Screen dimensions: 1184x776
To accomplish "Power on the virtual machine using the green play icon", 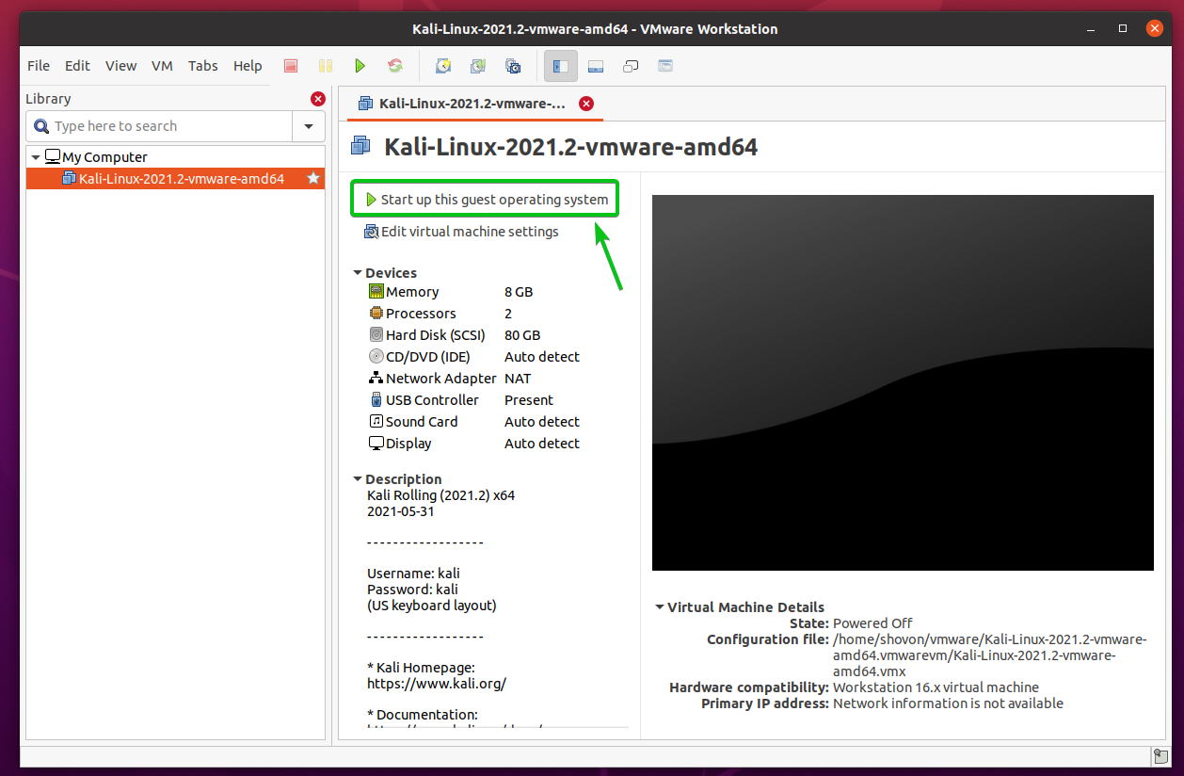I will [x=360, y=66].
